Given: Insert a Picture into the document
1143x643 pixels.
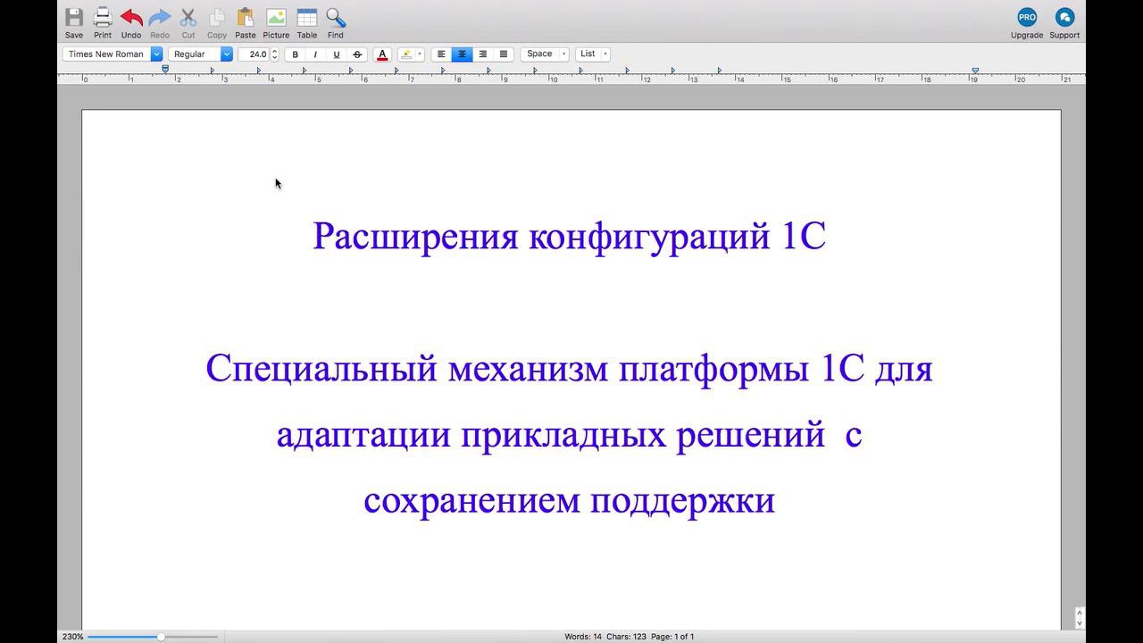Looking at the screenshot, I should pyautogui.click(x=276, y=18).
